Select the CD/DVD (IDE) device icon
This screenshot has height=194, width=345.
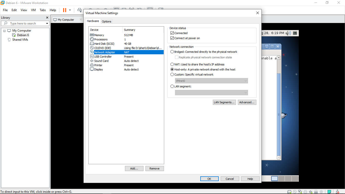coord(92,48)
